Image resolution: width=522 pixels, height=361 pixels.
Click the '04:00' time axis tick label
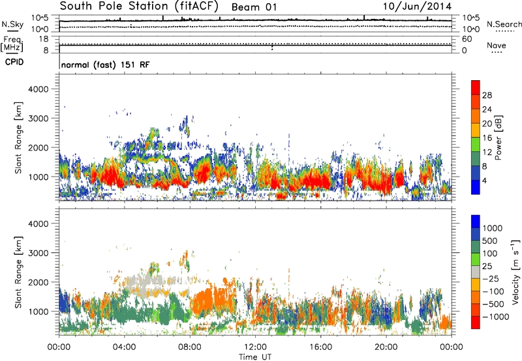click(x=124, y=347)
